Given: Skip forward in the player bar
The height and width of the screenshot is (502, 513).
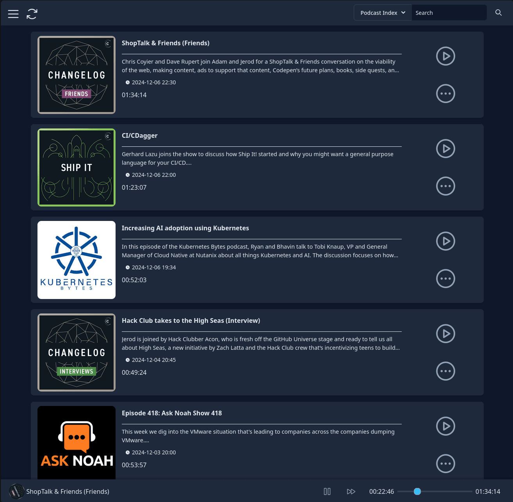Looking at the screenshot, I should point(351,491).
